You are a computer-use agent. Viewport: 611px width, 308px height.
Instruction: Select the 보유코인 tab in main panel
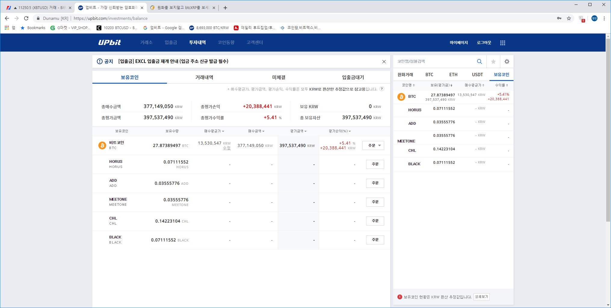130,77
